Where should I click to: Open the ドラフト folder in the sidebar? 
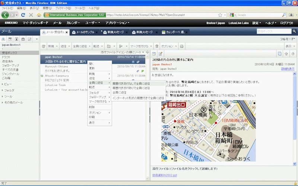(x=6, y=57)
